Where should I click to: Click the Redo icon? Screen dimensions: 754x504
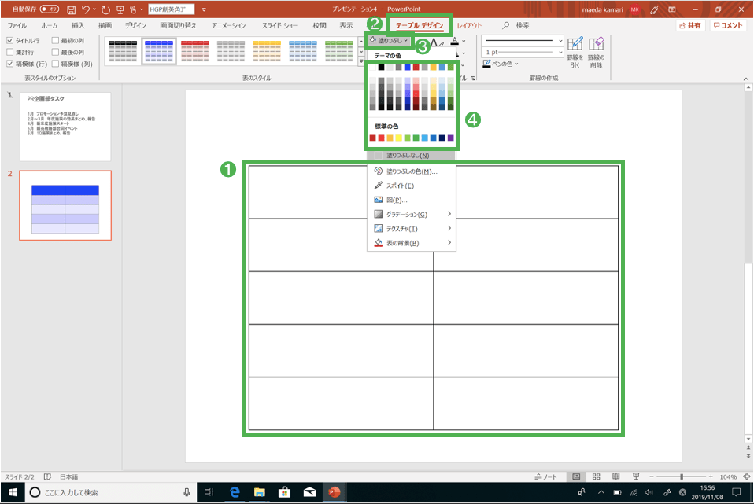[105, 9]
